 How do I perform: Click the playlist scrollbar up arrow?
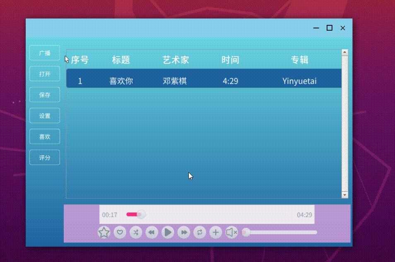click(x=344, y=53)
